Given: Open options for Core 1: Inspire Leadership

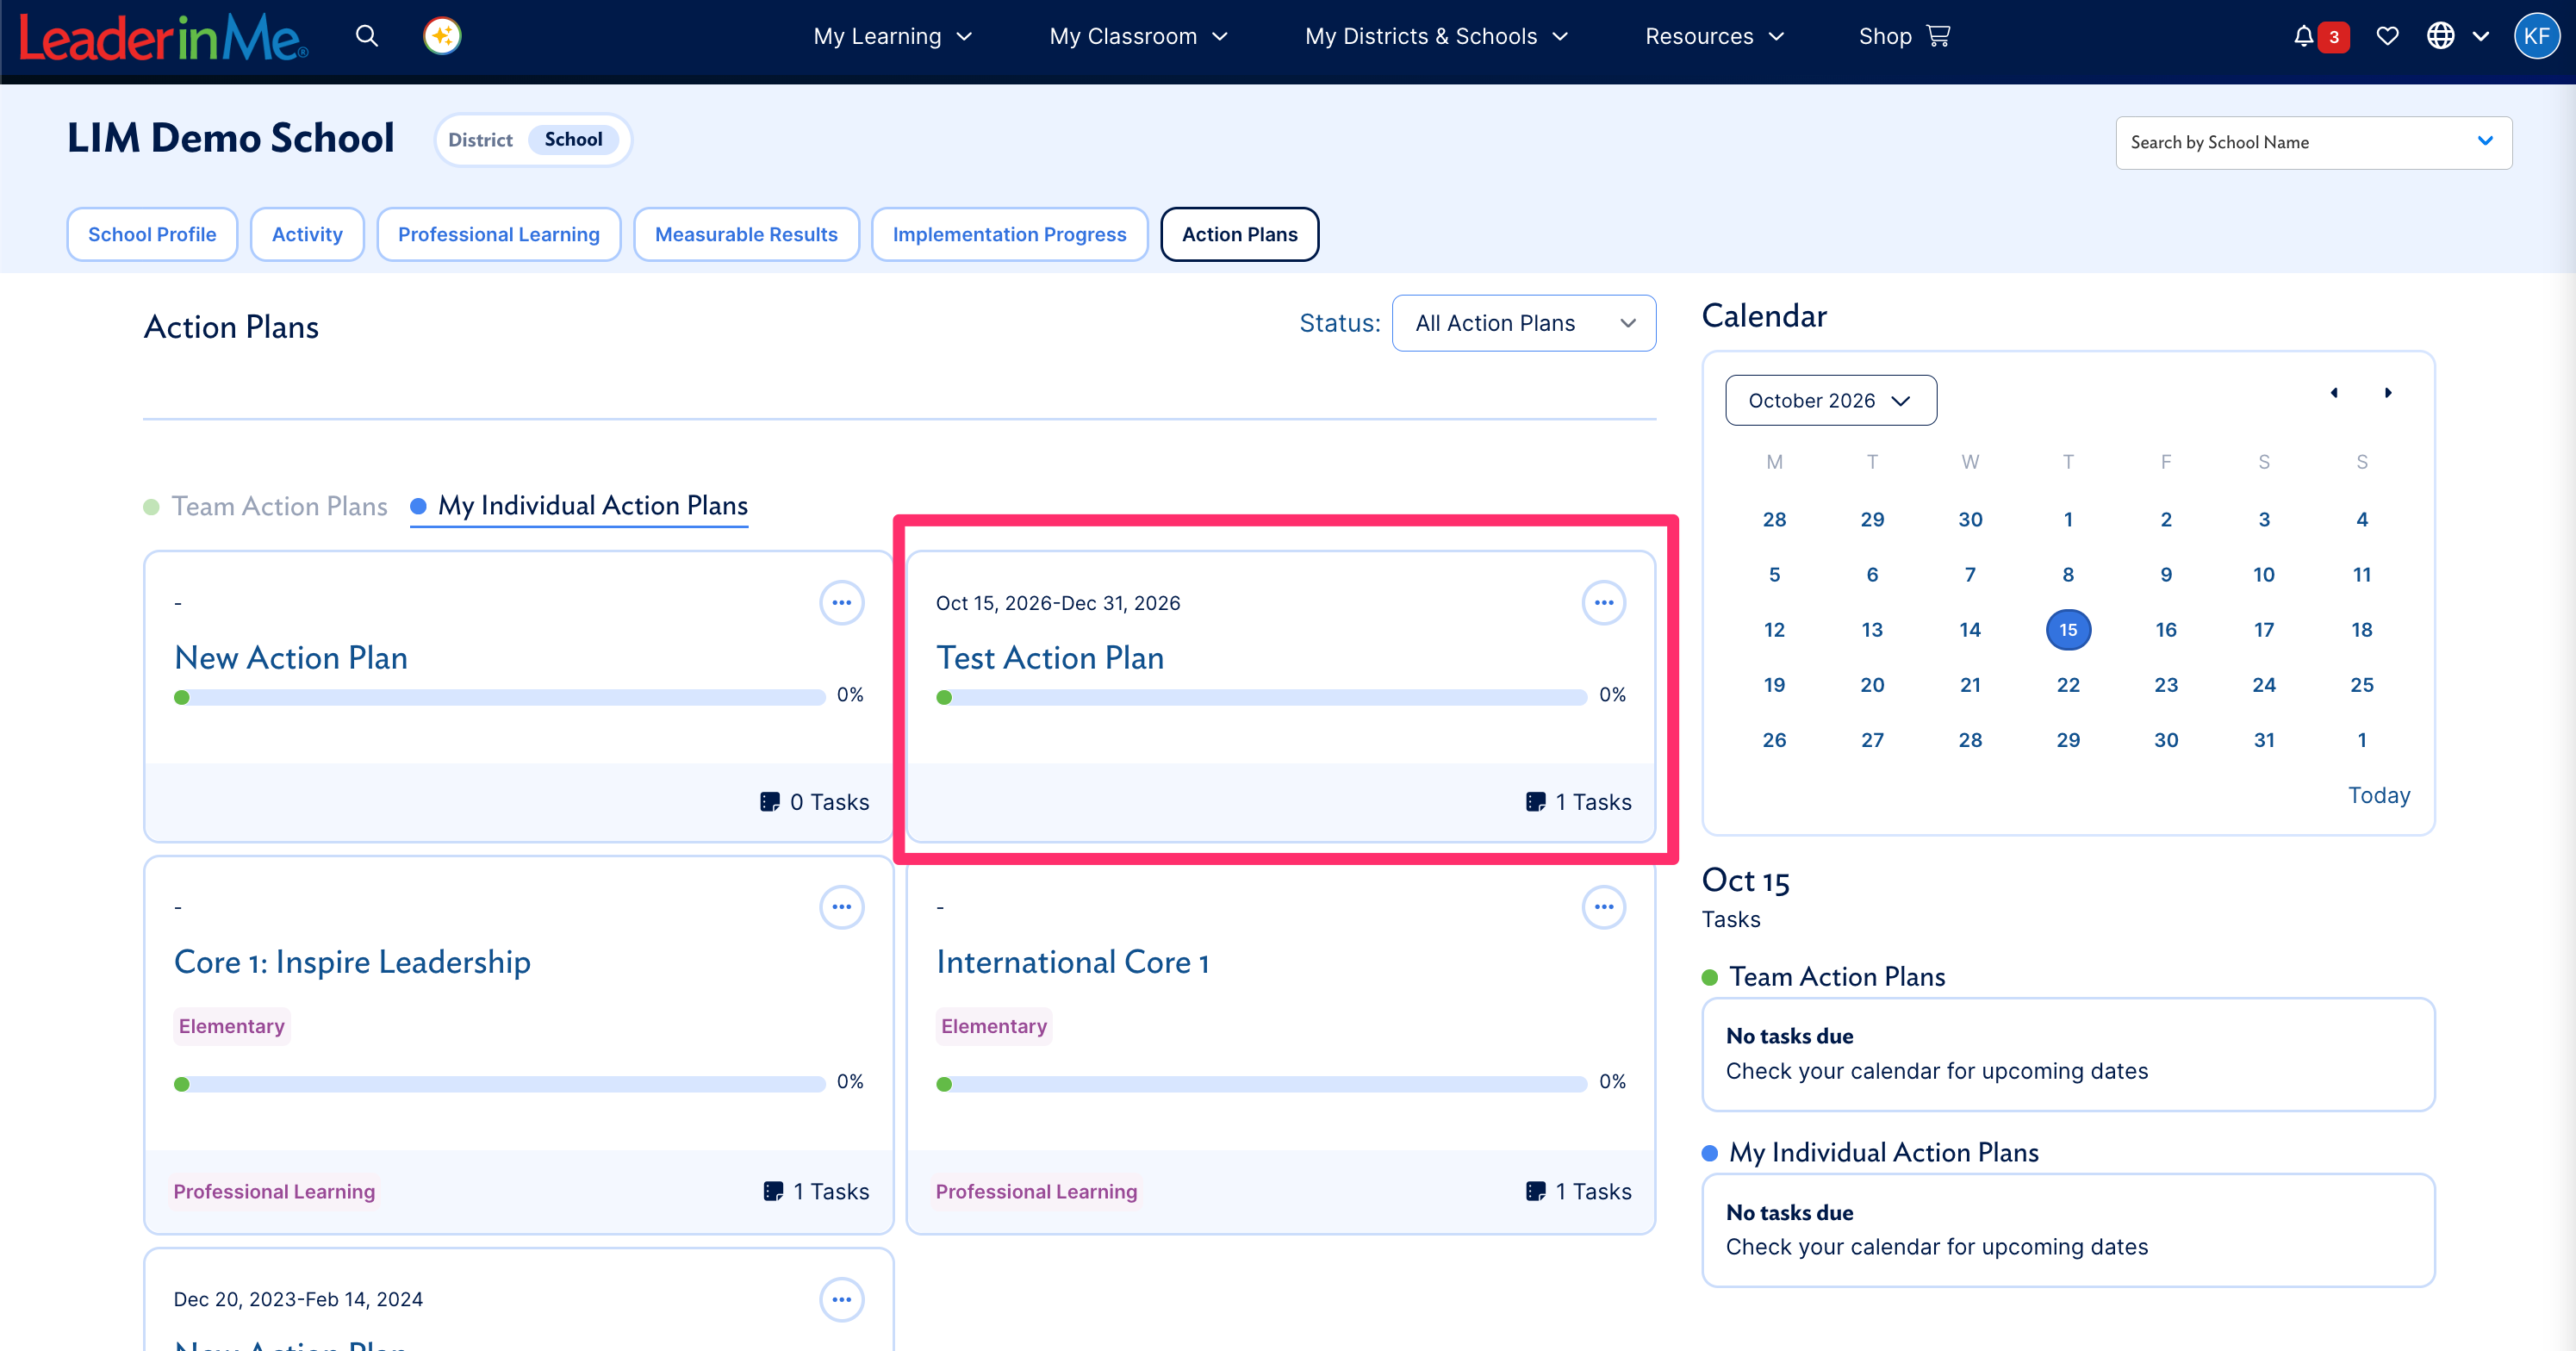Looking at the screenshot, I should point(841,907).
